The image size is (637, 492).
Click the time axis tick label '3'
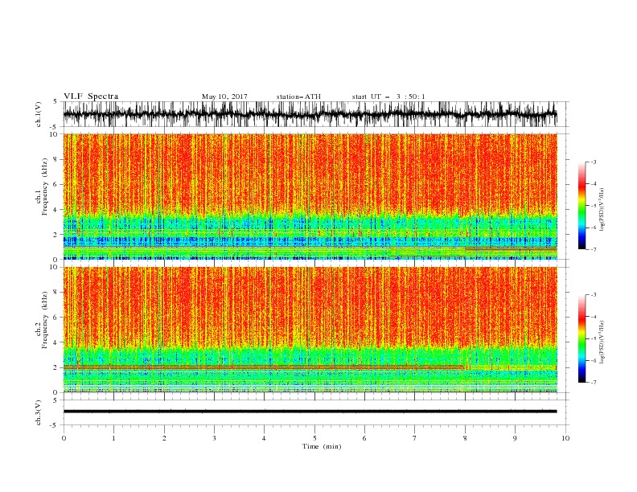pyautogui.click(x=214, y=438)
